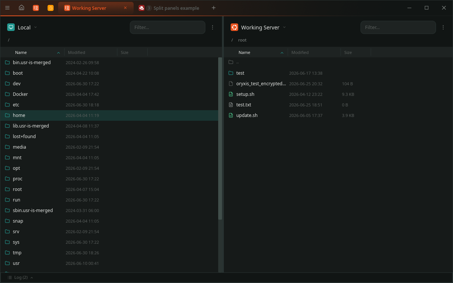The width and height of the screenshot is (453, 283).
Task: Select the tmp folder icon
Action: pyautogui.click(x=8, y=253)
